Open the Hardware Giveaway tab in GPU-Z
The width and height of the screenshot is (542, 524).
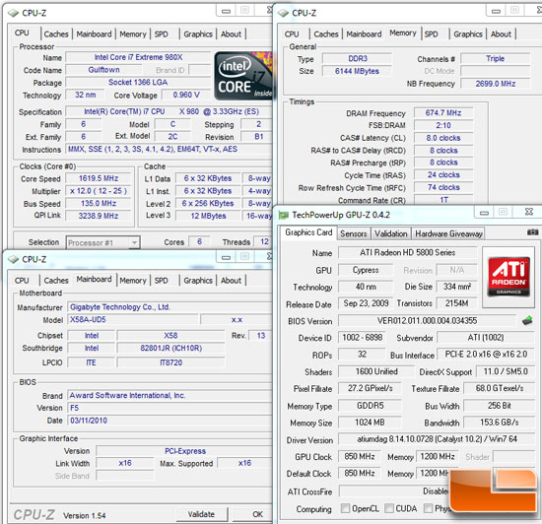click(448, 233)
